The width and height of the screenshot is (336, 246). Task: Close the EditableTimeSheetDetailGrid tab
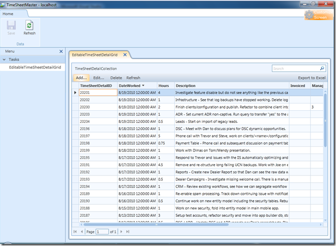pyautogui.click(x=125, y=55)
